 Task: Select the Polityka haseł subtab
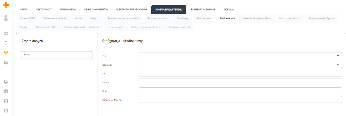[x=204, y=18]
